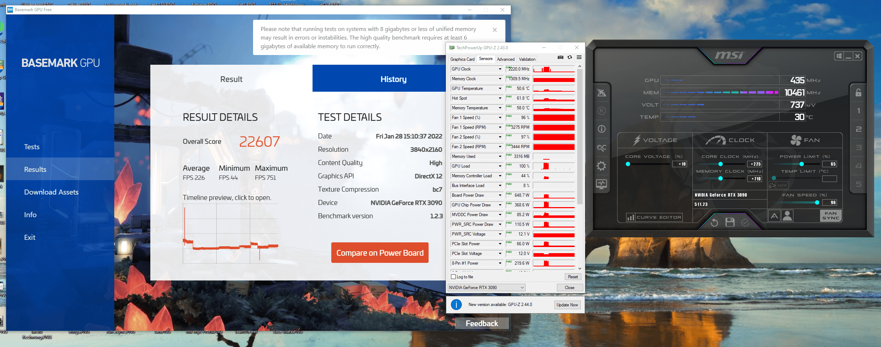Switch to GPU-Z Validation tab
This screenshot has width=881, height=347.
click(x=527, y=59)
